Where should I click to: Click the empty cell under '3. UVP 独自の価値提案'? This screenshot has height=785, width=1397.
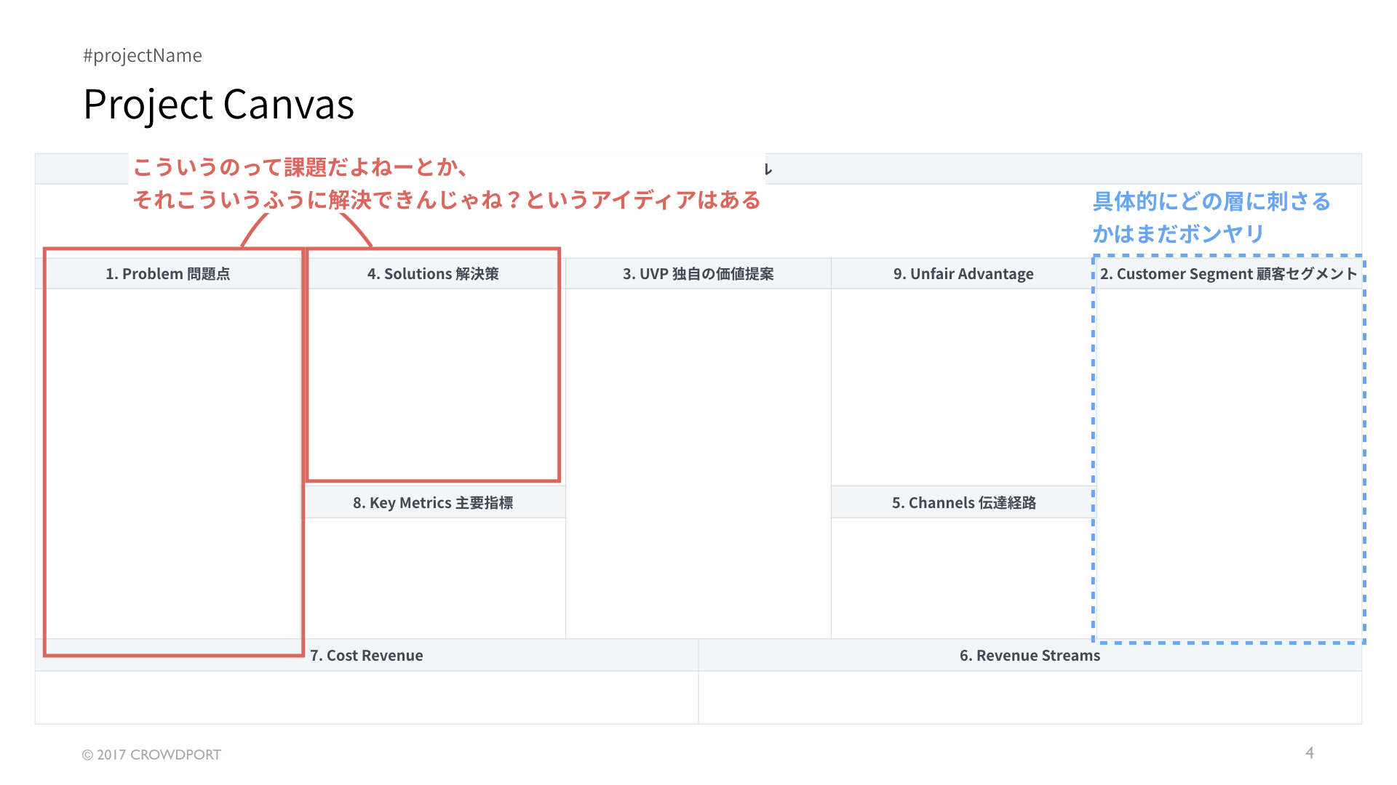[x=698, y=464]
